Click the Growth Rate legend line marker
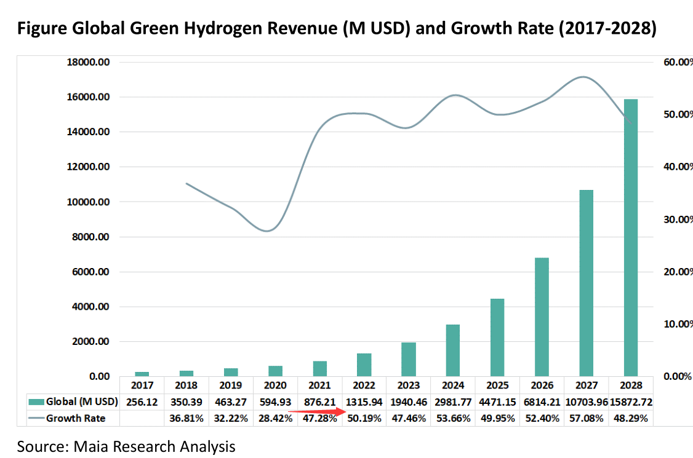This screenshot has height=458, width=693. tap(37, 418)
